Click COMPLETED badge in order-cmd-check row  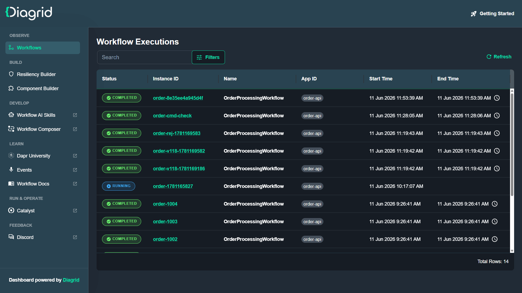[121, 115]
